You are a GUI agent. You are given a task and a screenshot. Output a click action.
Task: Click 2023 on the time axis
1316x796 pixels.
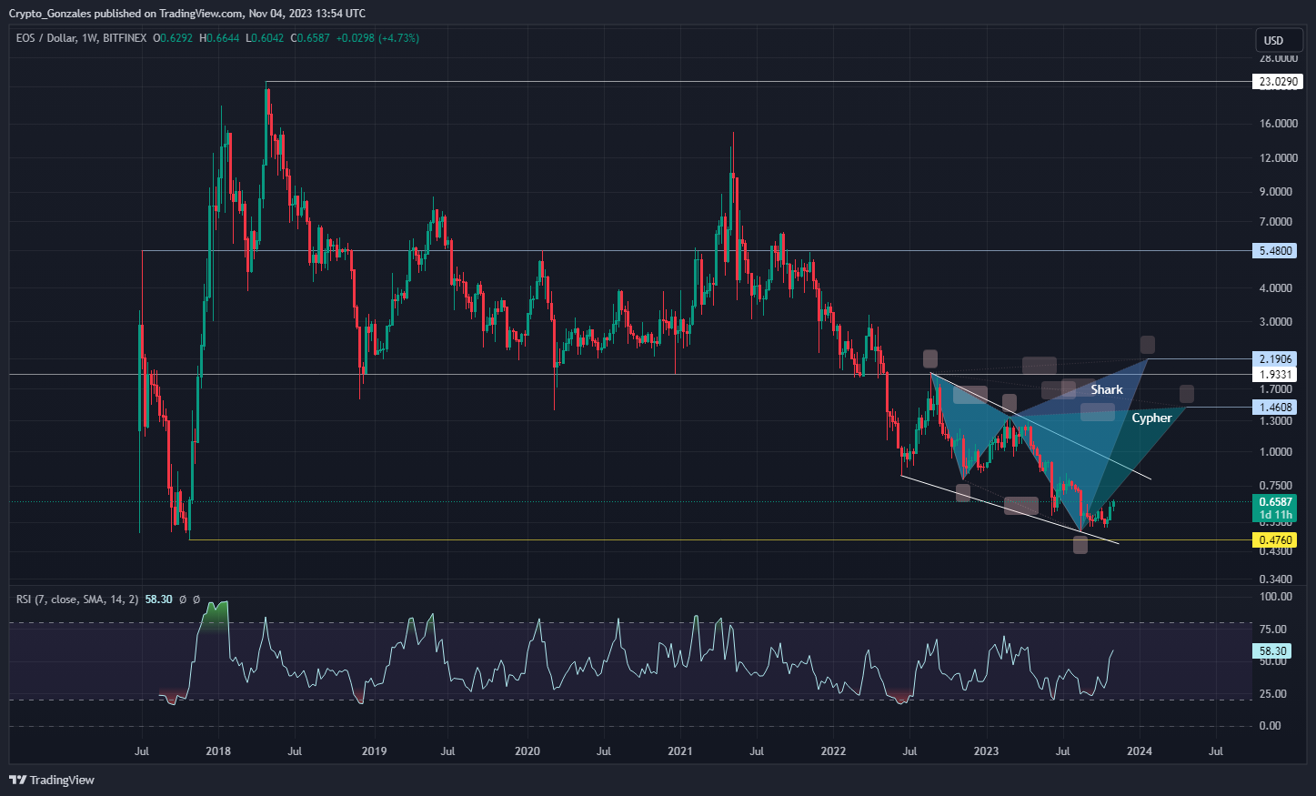pos(986,751)
